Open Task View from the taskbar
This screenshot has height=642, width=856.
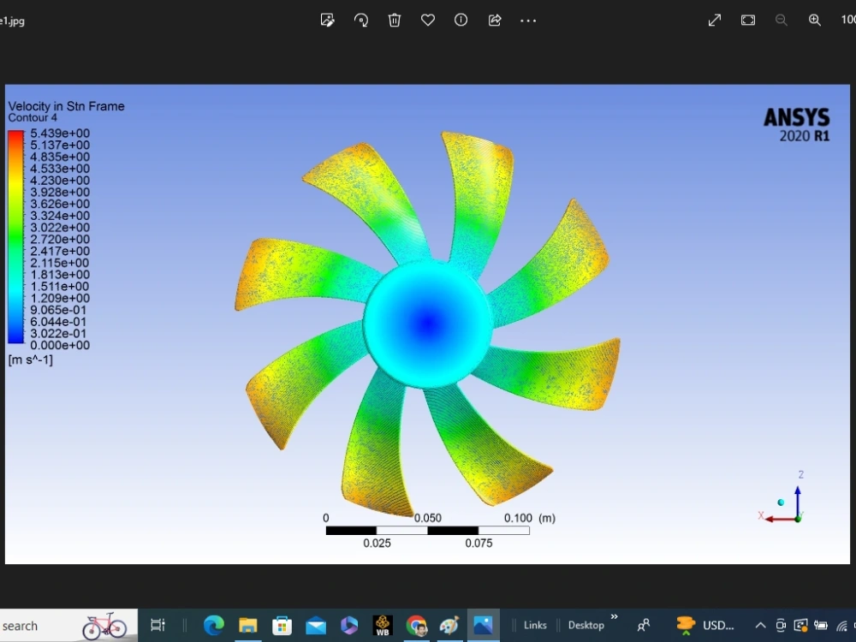158,625
